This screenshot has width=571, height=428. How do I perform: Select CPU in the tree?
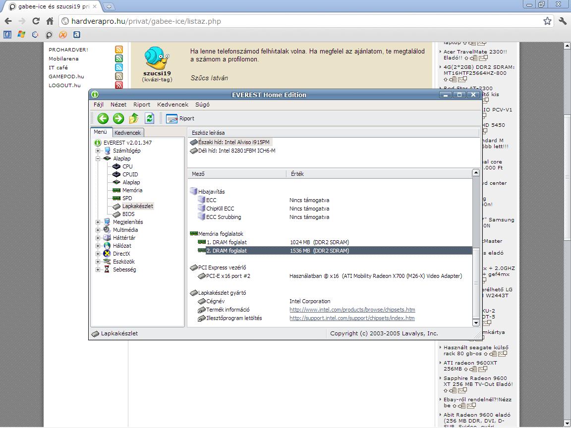pos(127,166)
